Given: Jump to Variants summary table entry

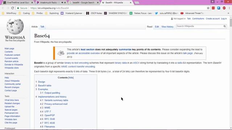Looking at the screenshot, I should pyautogui.click(x=56, y=100).
